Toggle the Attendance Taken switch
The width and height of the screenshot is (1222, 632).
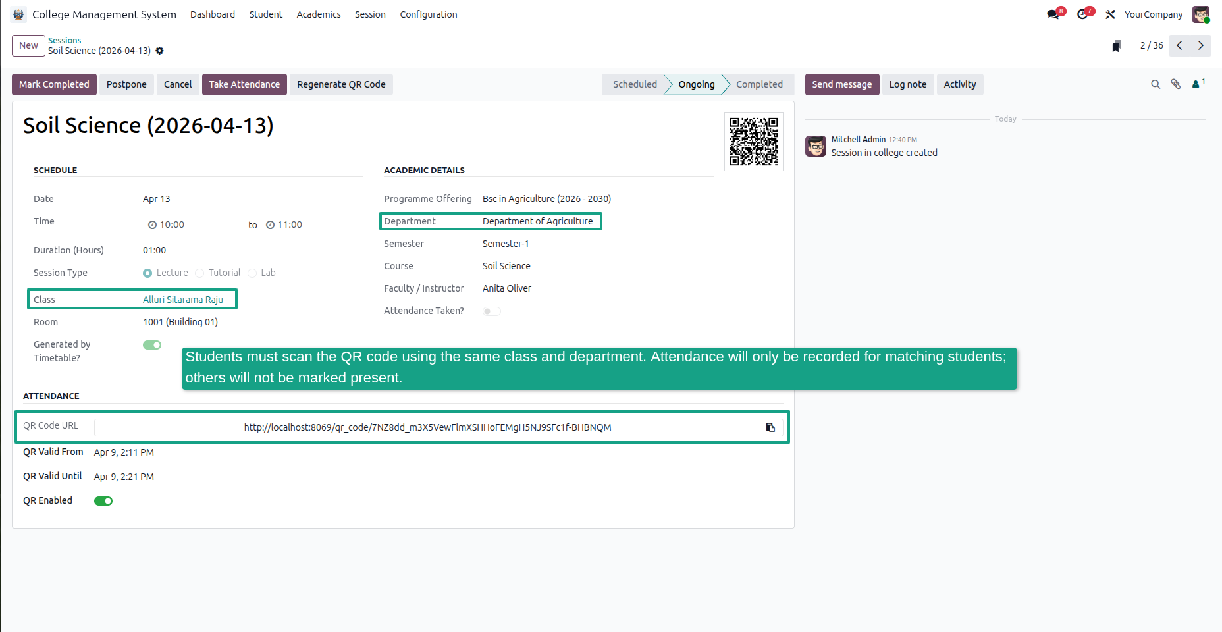pyautogui.click(x=492, y=311)
